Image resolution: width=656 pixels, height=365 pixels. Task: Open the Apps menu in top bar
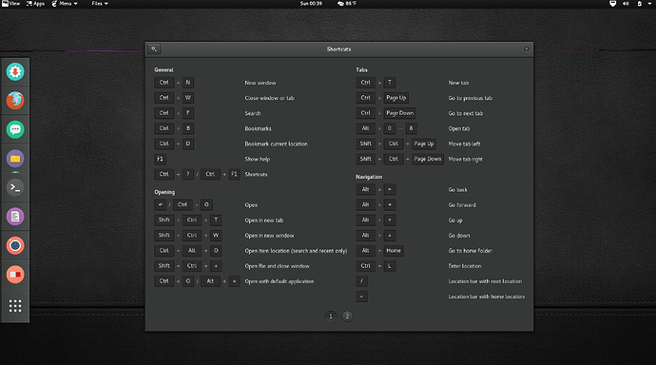click(35, 4)
